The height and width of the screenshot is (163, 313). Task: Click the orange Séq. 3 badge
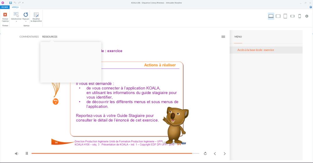click(x=56, y=101)
